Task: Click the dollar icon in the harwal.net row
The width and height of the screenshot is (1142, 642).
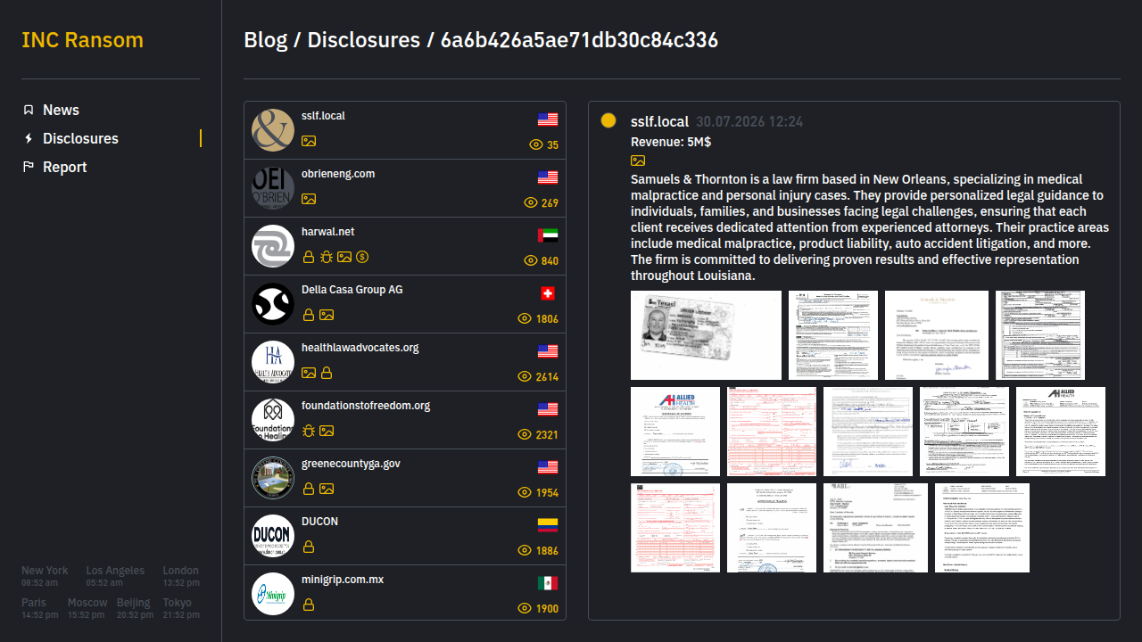Action: point(362,257)
